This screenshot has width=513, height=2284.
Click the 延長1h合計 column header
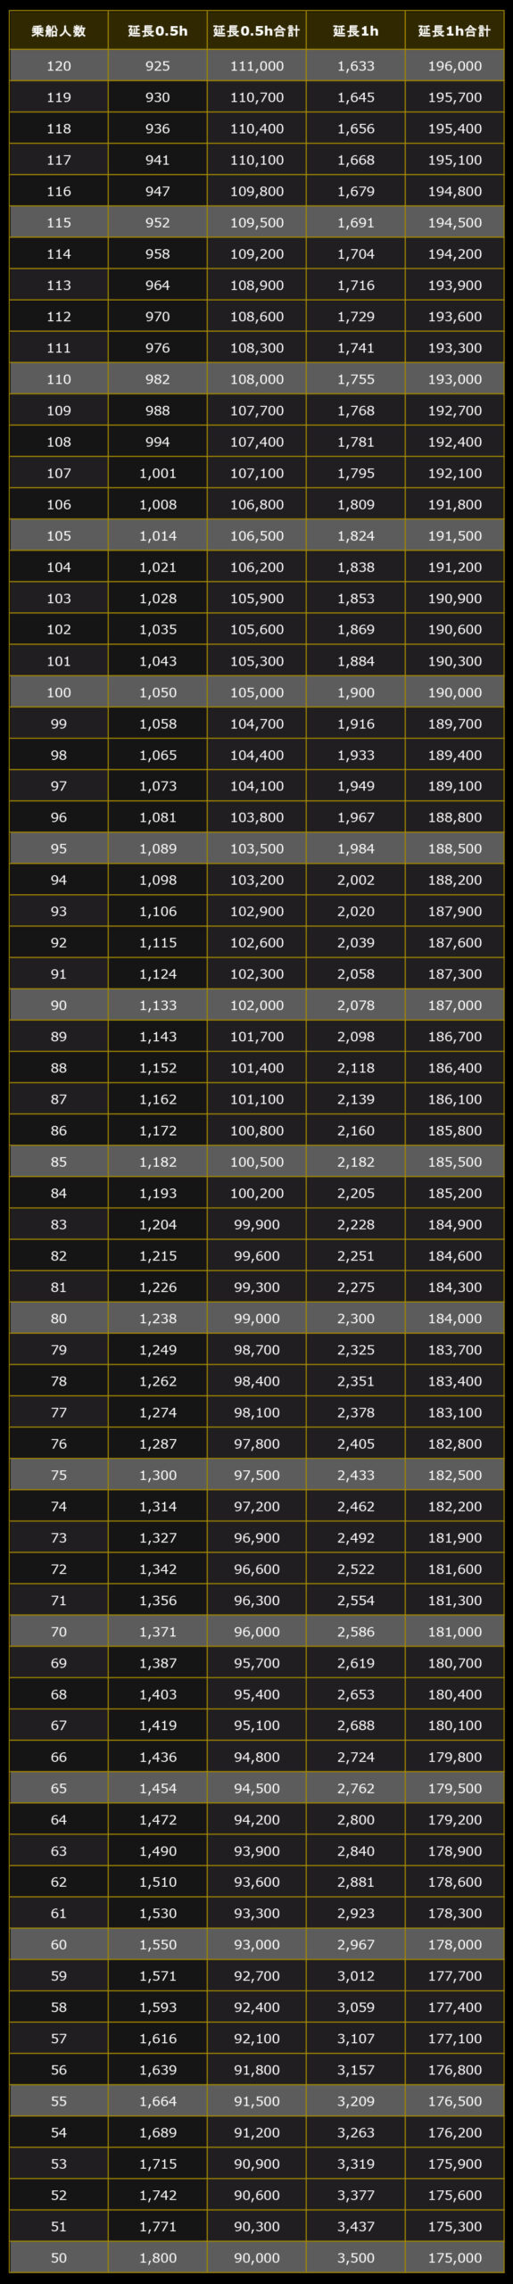(454, 31)
